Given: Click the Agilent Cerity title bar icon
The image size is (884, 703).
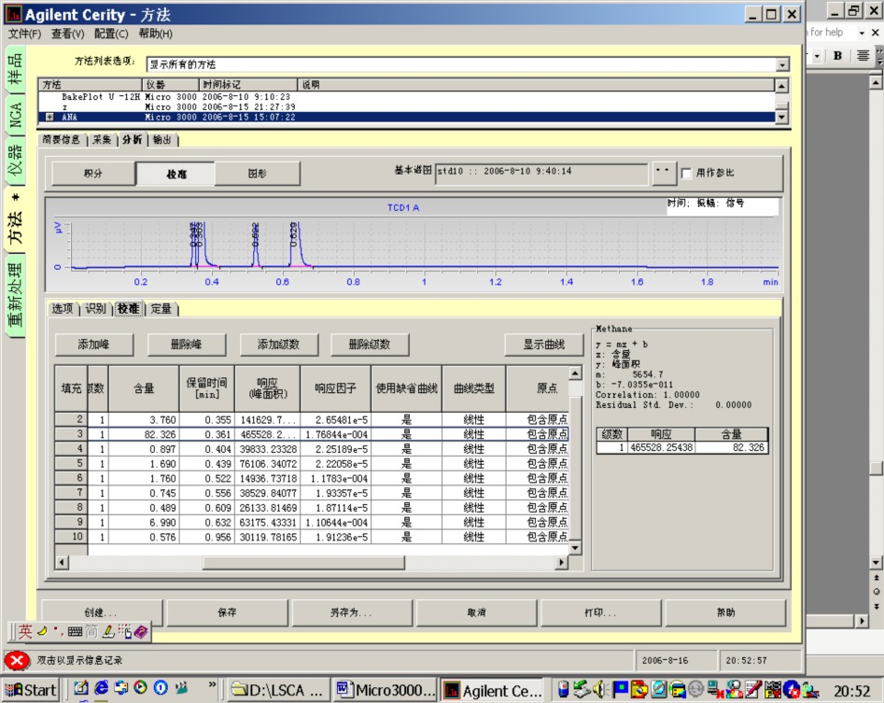Looking at the screenshot, I should coord(13,14).
